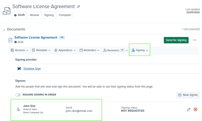Image resolution: width=202 pixels, height=121 pixels.
Task: Select John Doe signee name
Action: 29,106
